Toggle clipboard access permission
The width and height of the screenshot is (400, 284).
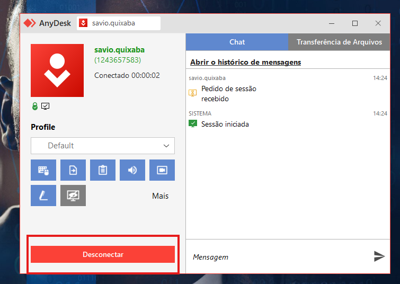[x=103, y=170]
